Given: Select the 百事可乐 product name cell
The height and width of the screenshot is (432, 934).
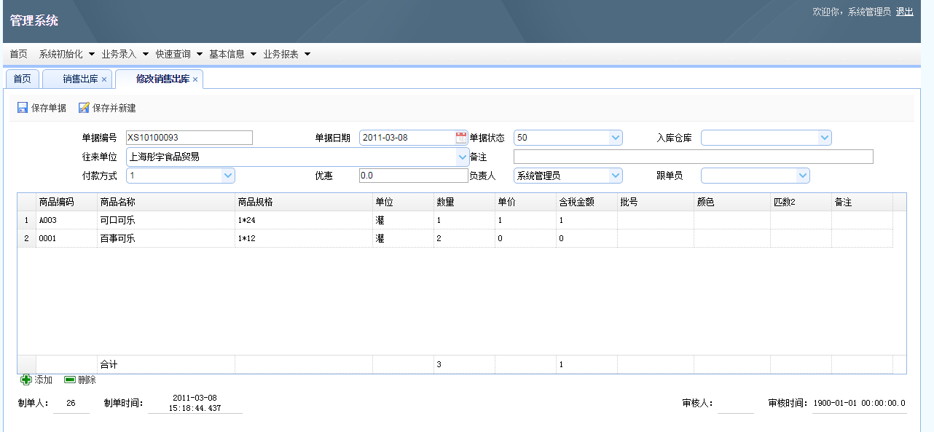Looking at the screenshot, I should pyautogui.click(x=165, y=238).
